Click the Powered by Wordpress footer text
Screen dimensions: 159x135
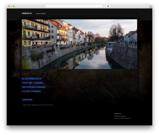[120, 116]
